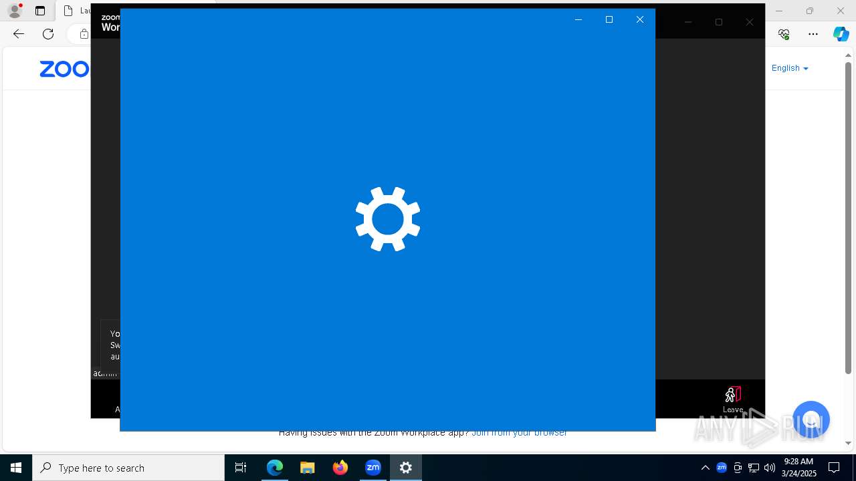Open the Edge Copilot icon
Screen dimensions: 856x481
point(841,34)
